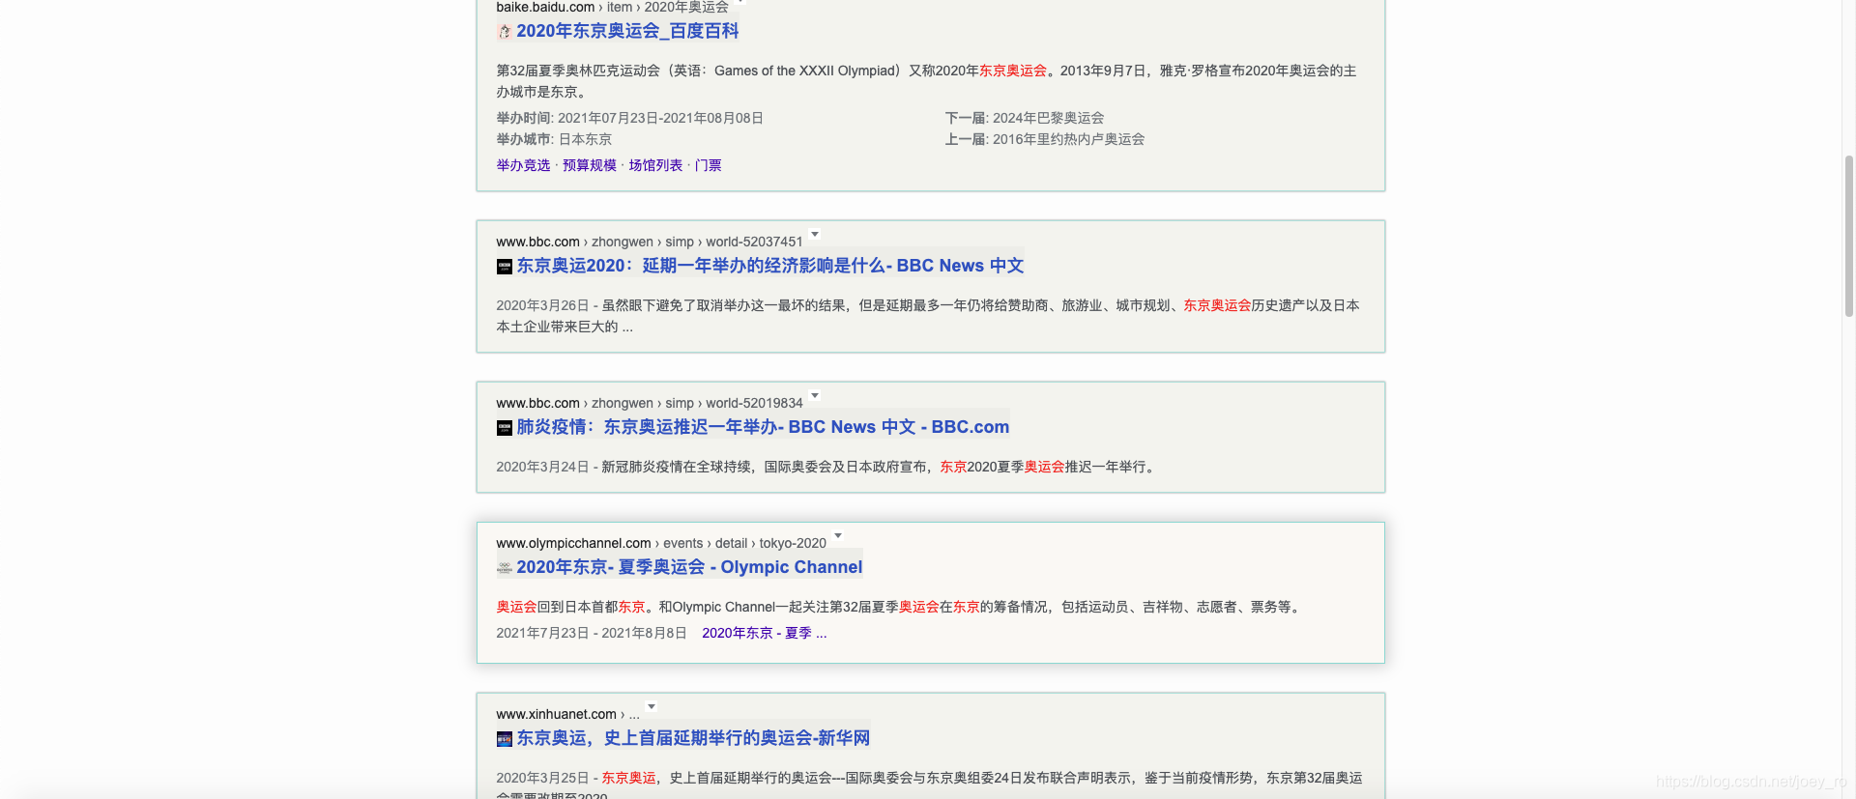Open the 场馆列表 sitelink
1856x799 pixels.
pyautogui.click(x=655, y=165)
